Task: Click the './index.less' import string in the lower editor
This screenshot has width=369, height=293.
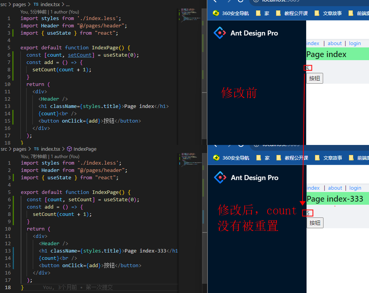Action: 98,163
